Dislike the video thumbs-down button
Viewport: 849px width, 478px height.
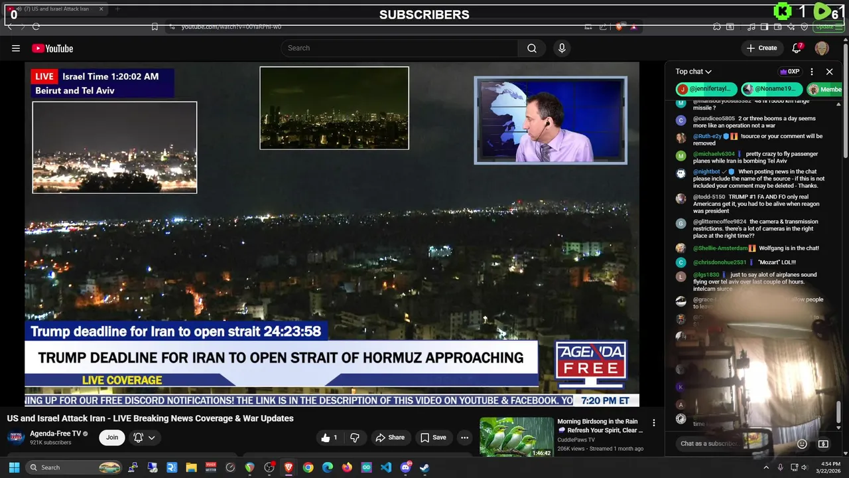tap(355, 438)
